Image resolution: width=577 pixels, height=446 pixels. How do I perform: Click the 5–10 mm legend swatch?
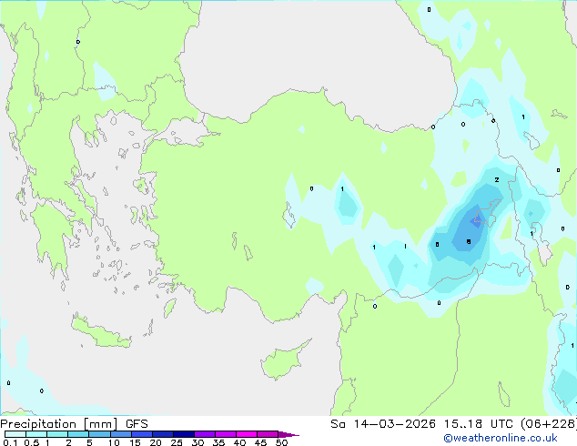pos(99,434)
